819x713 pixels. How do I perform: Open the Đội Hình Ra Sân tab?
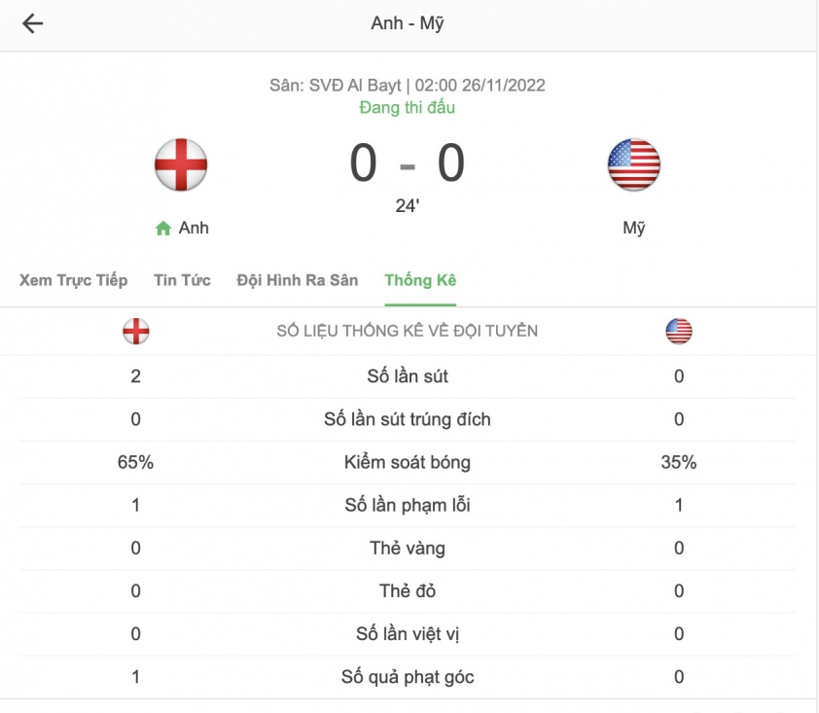pos(298,280)
